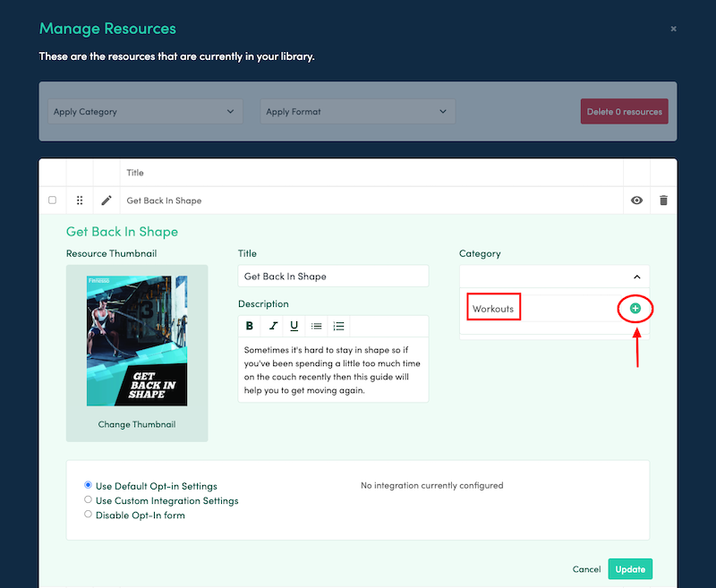
Task: Select the Workouts category option
Action: (x=493, y=309)
